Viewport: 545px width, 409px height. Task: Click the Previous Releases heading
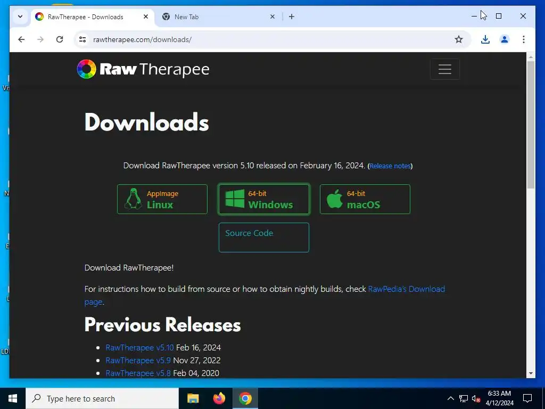pos(162,324)
